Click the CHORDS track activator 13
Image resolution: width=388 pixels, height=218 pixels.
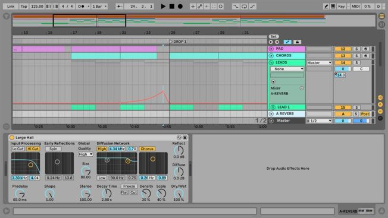tap(343, 56)
